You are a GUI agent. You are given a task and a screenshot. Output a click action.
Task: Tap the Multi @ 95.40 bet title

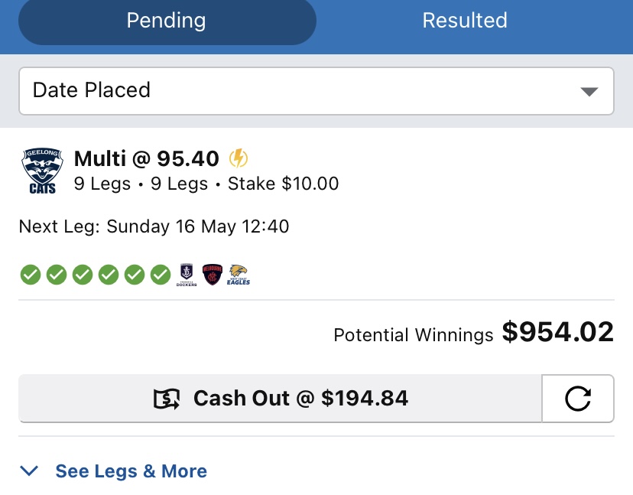146,159
